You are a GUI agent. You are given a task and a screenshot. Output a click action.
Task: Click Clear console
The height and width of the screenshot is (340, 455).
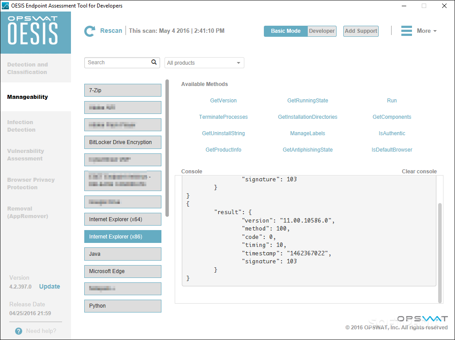coord(419,172)
